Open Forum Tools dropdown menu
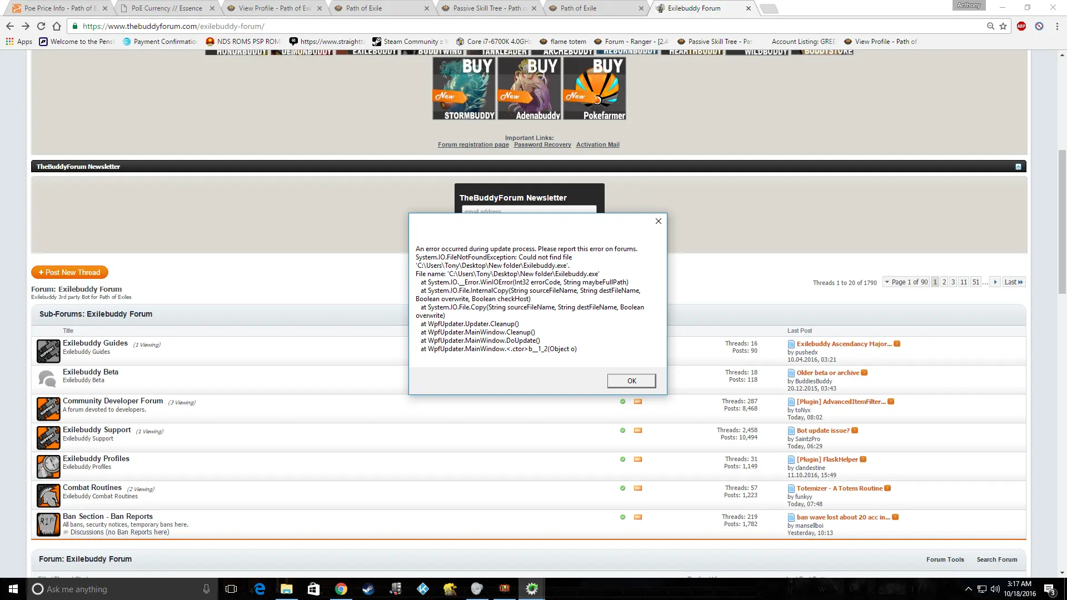The height and width of the screenshot is (600, 1067). click(x=945, y=559)
